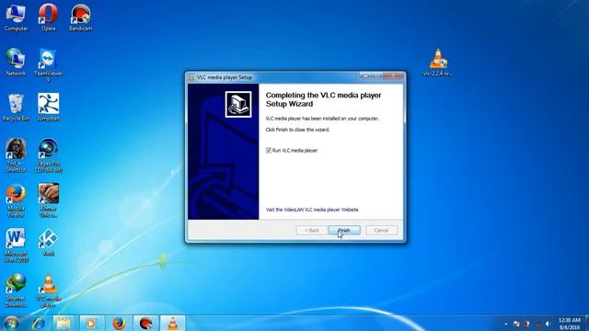Select the Jumpstart desktop shortcut

click(x=48, y=108)
